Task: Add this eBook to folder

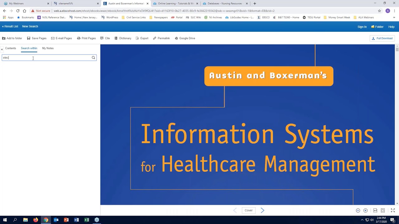Action: coord(12,38)
